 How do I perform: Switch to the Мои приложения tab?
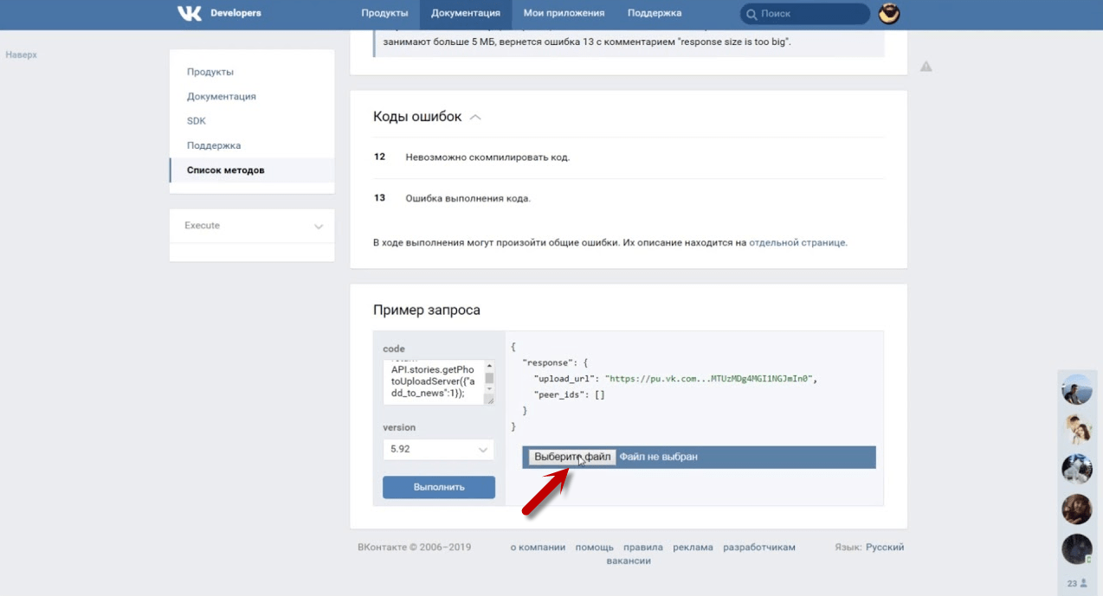[564, 14]
